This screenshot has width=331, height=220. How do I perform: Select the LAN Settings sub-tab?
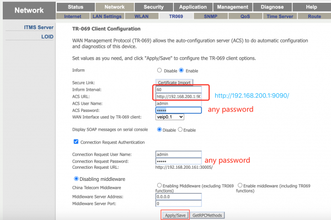click(107, 16)
